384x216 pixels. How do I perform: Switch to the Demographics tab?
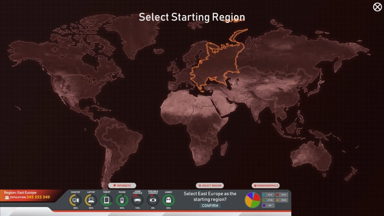pyautogui.click(x=265, y=186)
